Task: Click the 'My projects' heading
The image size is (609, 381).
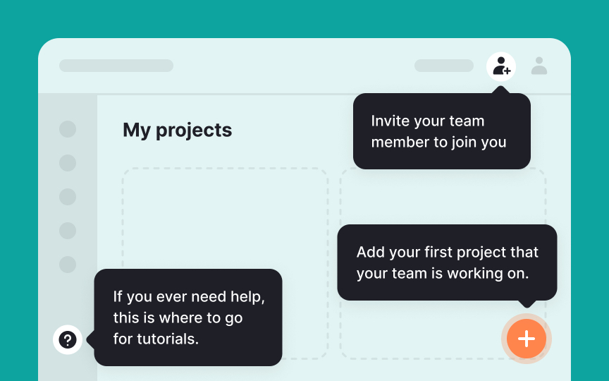Action: pyautogui.click(x=177, y=131)
